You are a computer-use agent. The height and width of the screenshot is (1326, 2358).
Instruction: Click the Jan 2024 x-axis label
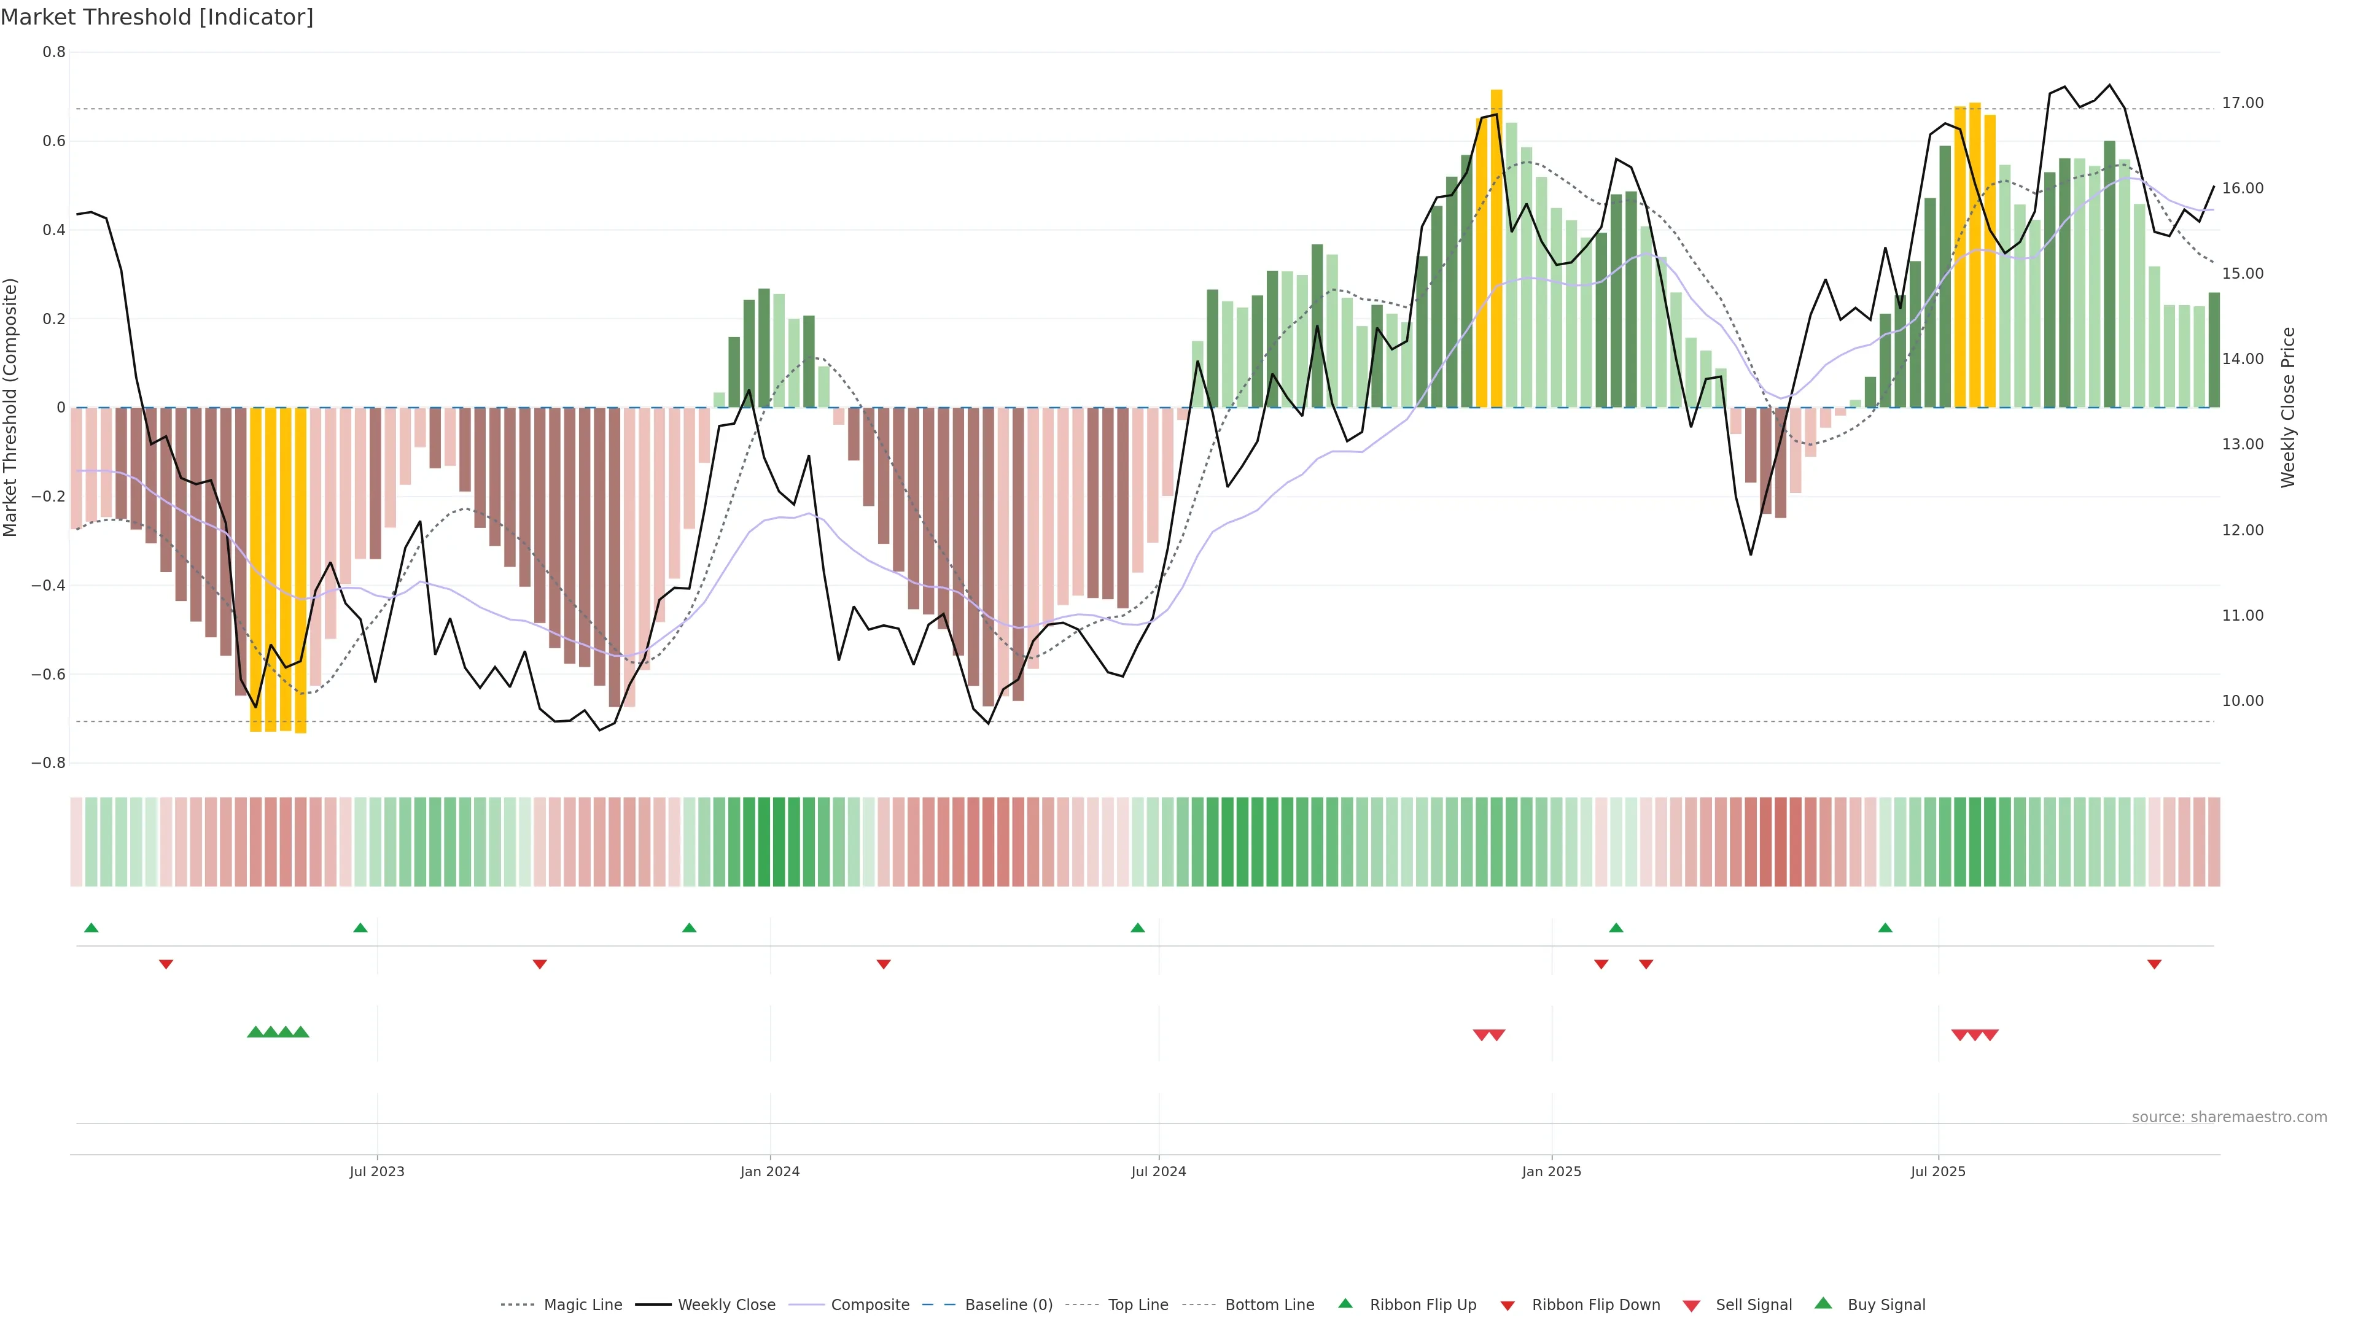click(x=770, y=1171)
